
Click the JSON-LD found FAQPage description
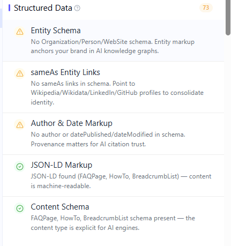(121, 181)
